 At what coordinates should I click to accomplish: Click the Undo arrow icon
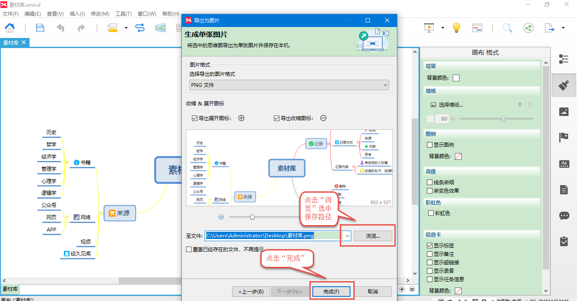[x=61, y=28]
